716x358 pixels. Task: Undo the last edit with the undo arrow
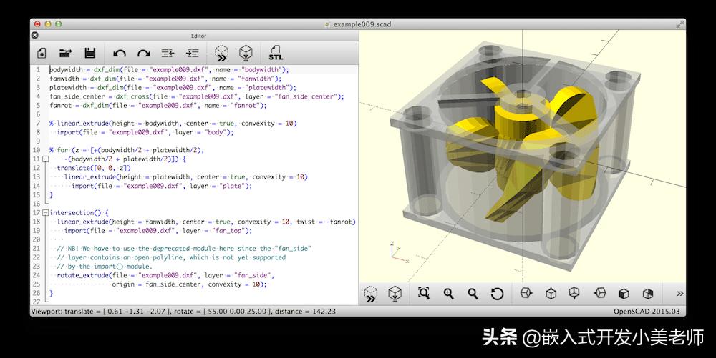120,54
